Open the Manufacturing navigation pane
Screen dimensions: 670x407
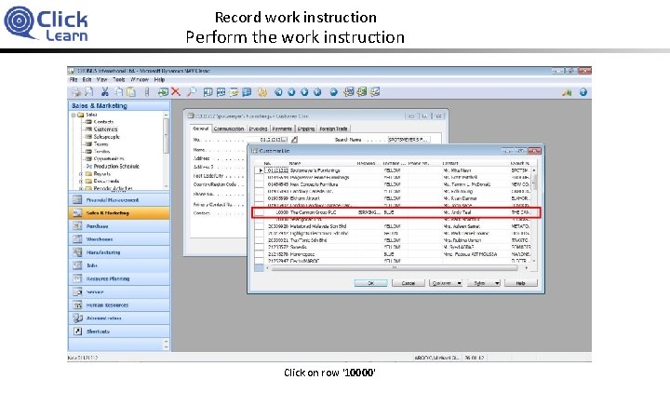tap(119, 252)
